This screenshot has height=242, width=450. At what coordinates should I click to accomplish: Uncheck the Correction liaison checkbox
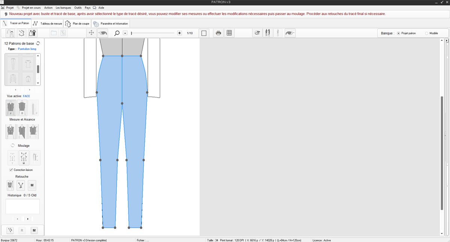pos(11,170)
